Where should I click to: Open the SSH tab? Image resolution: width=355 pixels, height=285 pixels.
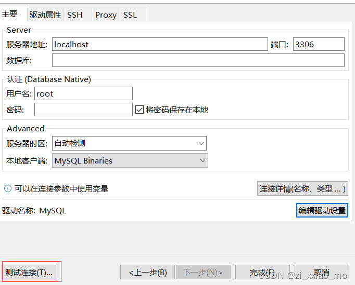click(x=78, y=15)
